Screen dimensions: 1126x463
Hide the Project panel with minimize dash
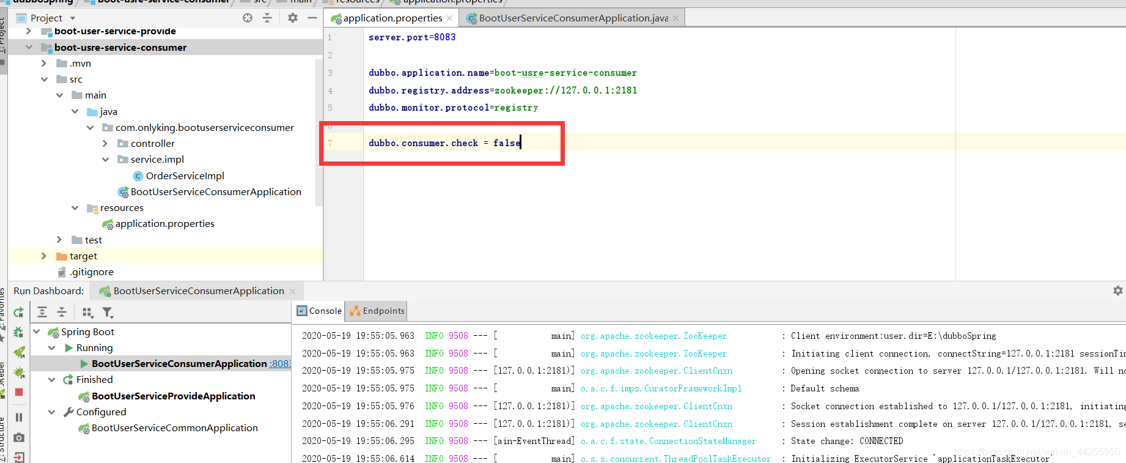point(312,18)
